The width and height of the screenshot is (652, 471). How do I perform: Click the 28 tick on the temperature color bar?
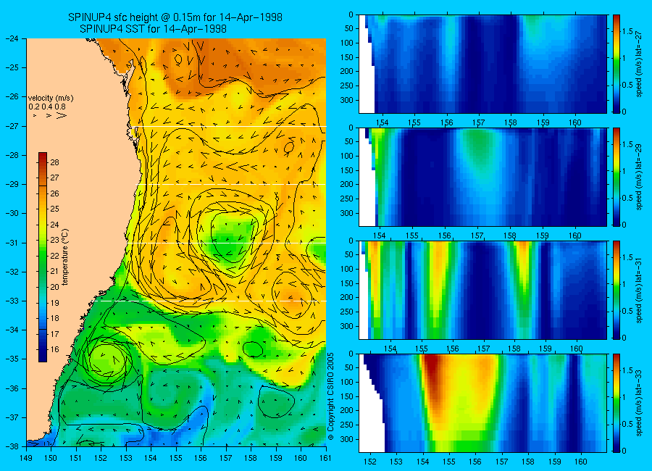[54, 162]
